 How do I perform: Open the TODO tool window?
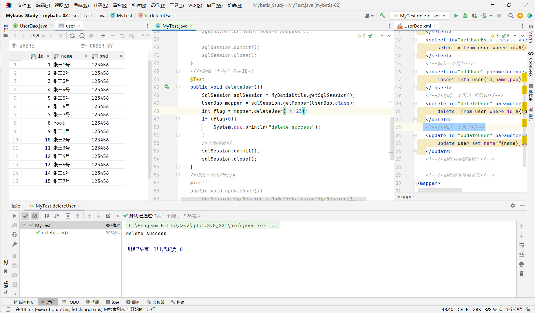[70, 302]
